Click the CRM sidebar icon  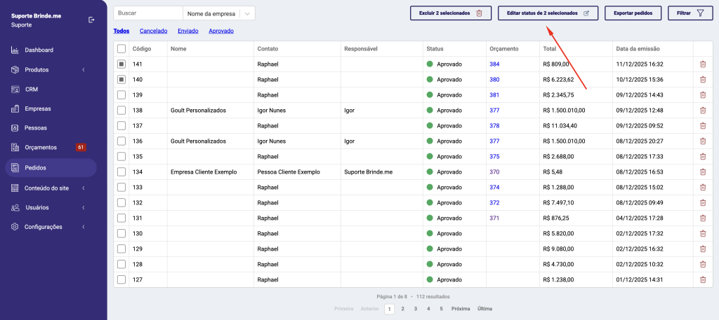pyautogui.click(x=15, y=89)
